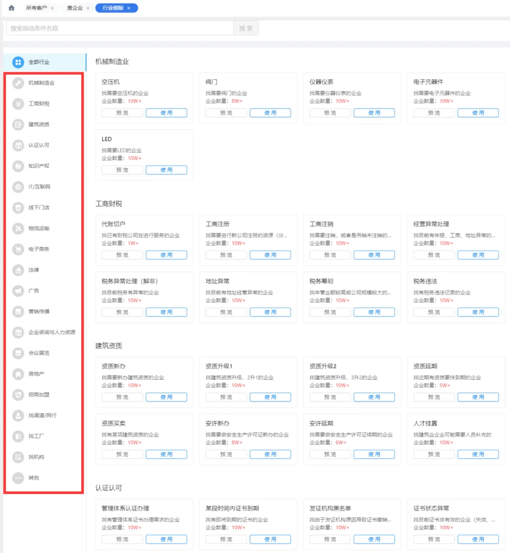
Task: Click the 找工厂 sidebar icon
Action: point(18,437)
